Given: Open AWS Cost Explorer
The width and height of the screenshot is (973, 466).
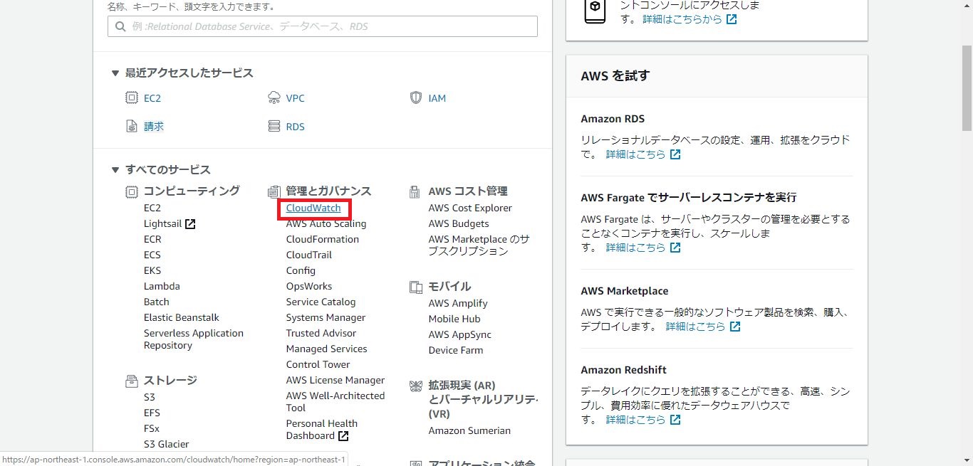Looking at the screenshot, I should (x=470, y=208).
